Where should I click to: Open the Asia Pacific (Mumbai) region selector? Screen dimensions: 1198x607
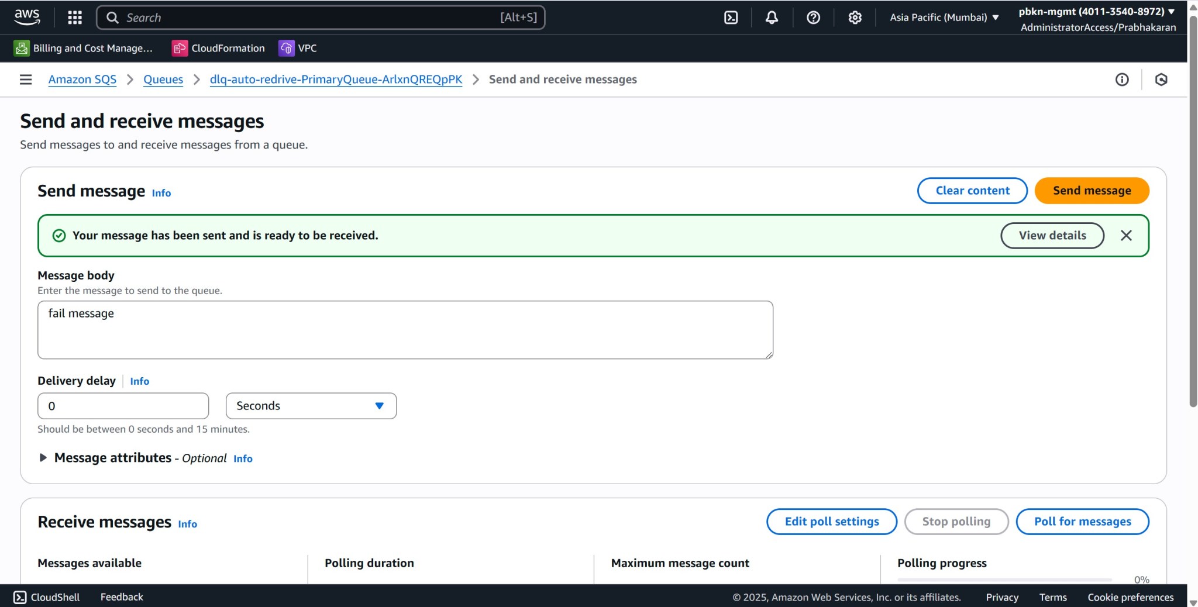click(942, 17)
